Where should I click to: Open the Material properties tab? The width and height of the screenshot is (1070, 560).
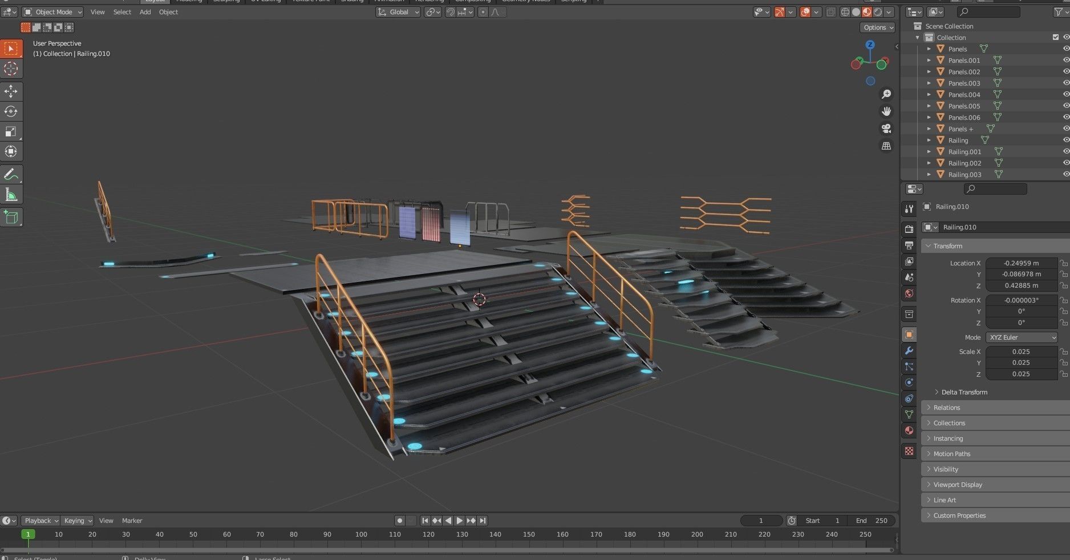[909, 430]
